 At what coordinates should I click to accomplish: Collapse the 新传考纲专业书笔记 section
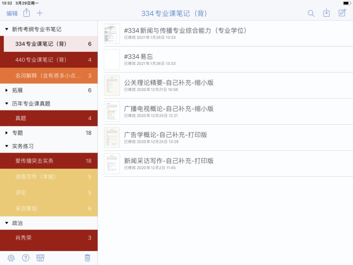click(7, 29)
